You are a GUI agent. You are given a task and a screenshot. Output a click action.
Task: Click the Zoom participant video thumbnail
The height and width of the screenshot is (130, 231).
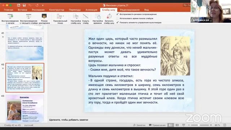tap(211, 11)
